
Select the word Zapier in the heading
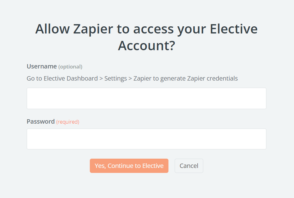tap(93, 29)
